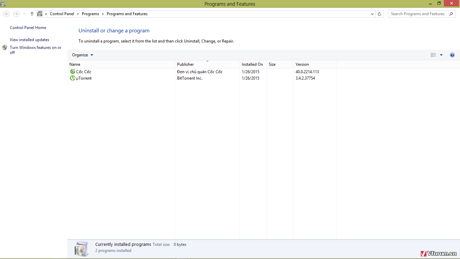Focus the Search Programs and Features box
The image size is (460, 259).
[422, 14]
